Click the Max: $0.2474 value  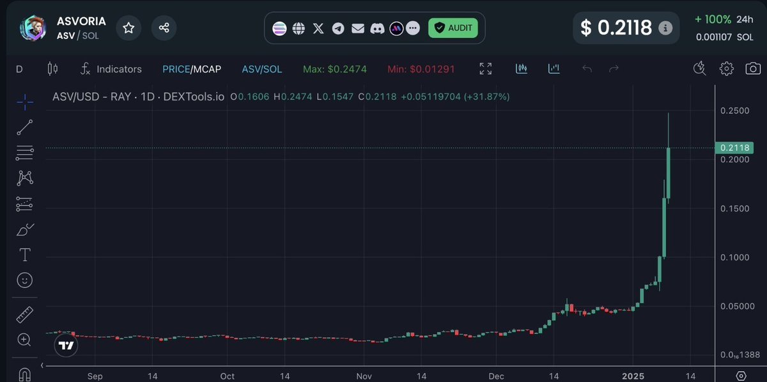coord(335,68)
